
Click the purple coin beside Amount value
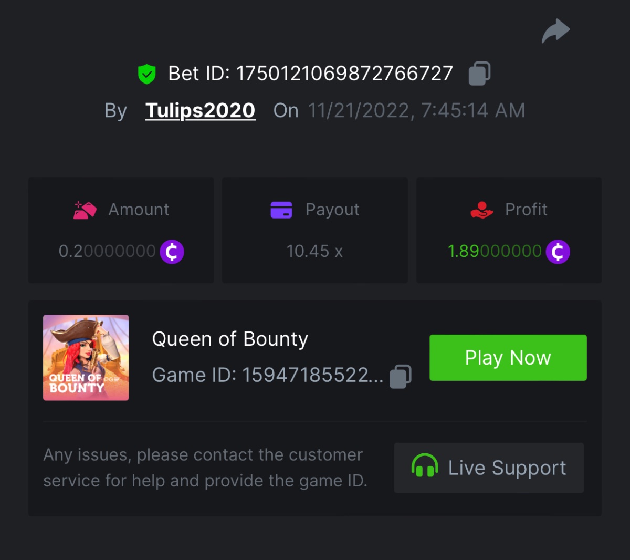[172, 252]
